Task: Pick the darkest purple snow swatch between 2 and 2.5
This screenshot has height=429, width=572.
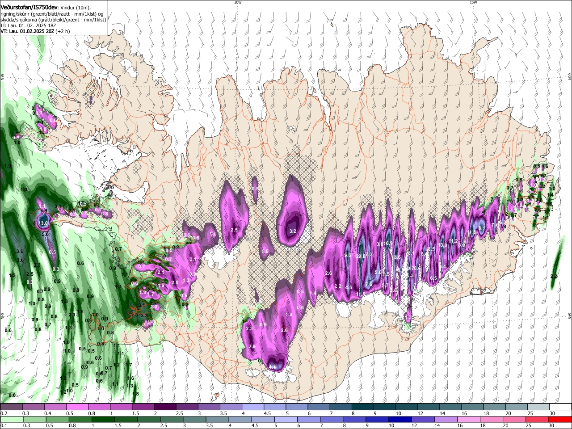Action: tap(164, 407)
